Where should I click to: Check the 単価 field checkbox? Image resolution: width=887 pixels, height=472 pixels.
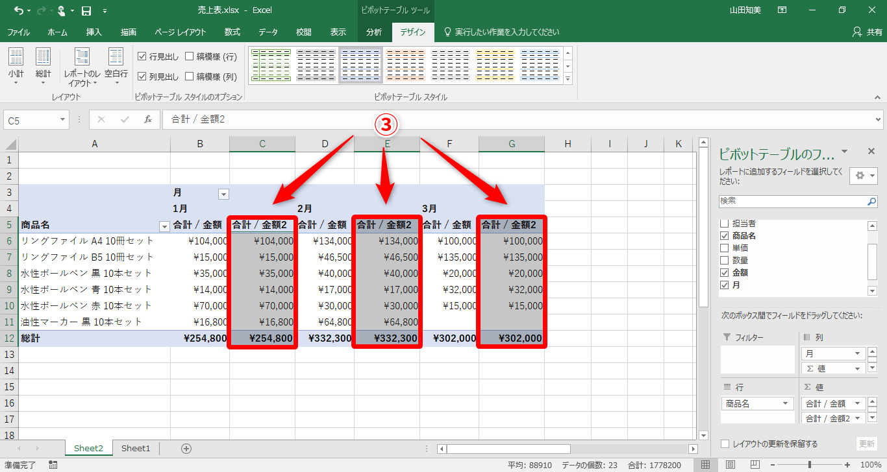click(x=725, y=248)
